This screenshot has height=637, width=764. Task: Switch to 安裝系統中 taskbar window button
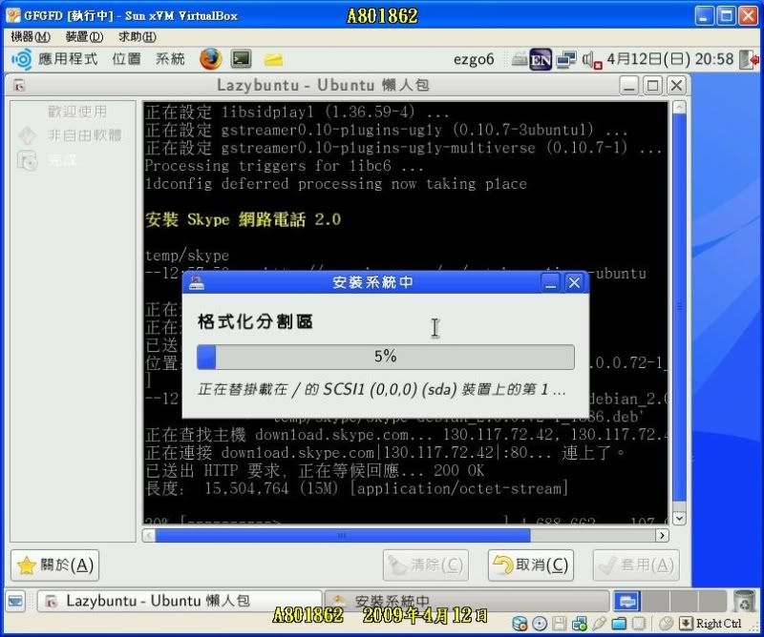coord(466,602)
